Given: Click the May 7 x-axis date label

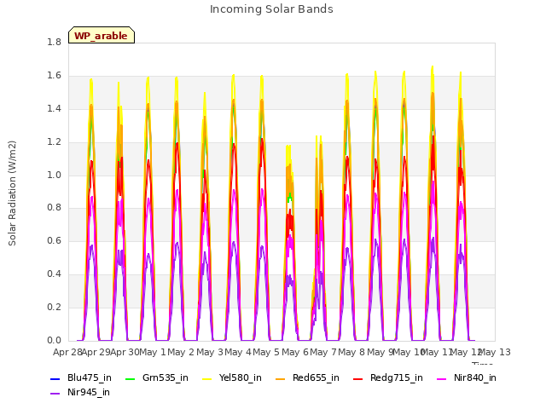Looking at the screenshot, I should (x=323, y=353).
